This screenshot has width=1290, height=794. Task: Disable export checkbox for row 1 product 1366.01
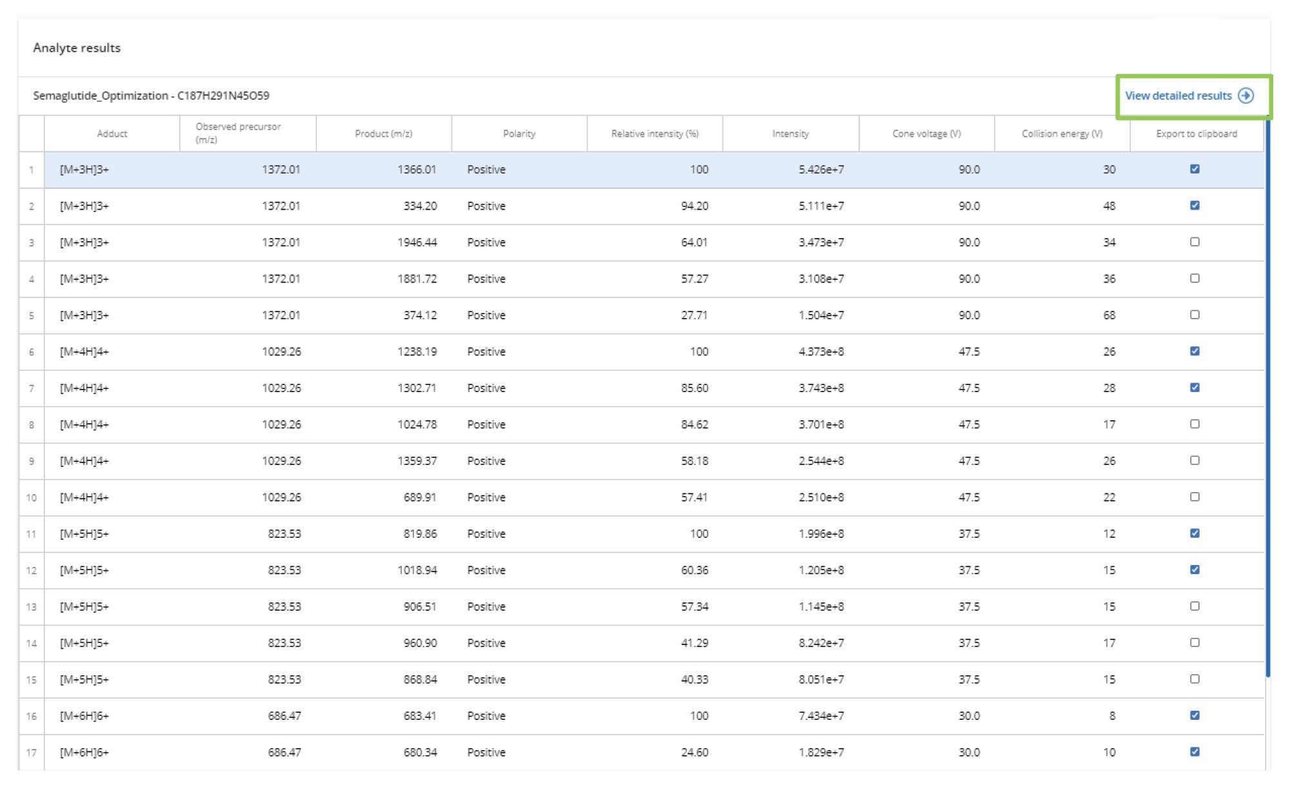tap(1196, 169)
